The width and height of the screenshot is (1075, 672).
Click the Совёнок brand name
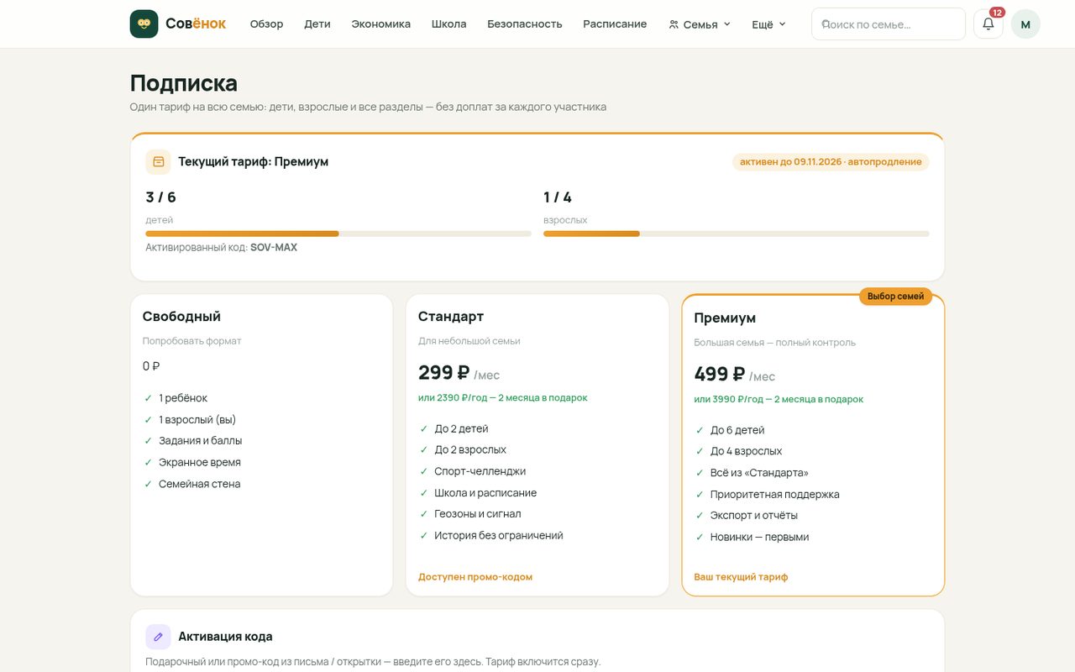pyautogui.click(x=196, y=24)
